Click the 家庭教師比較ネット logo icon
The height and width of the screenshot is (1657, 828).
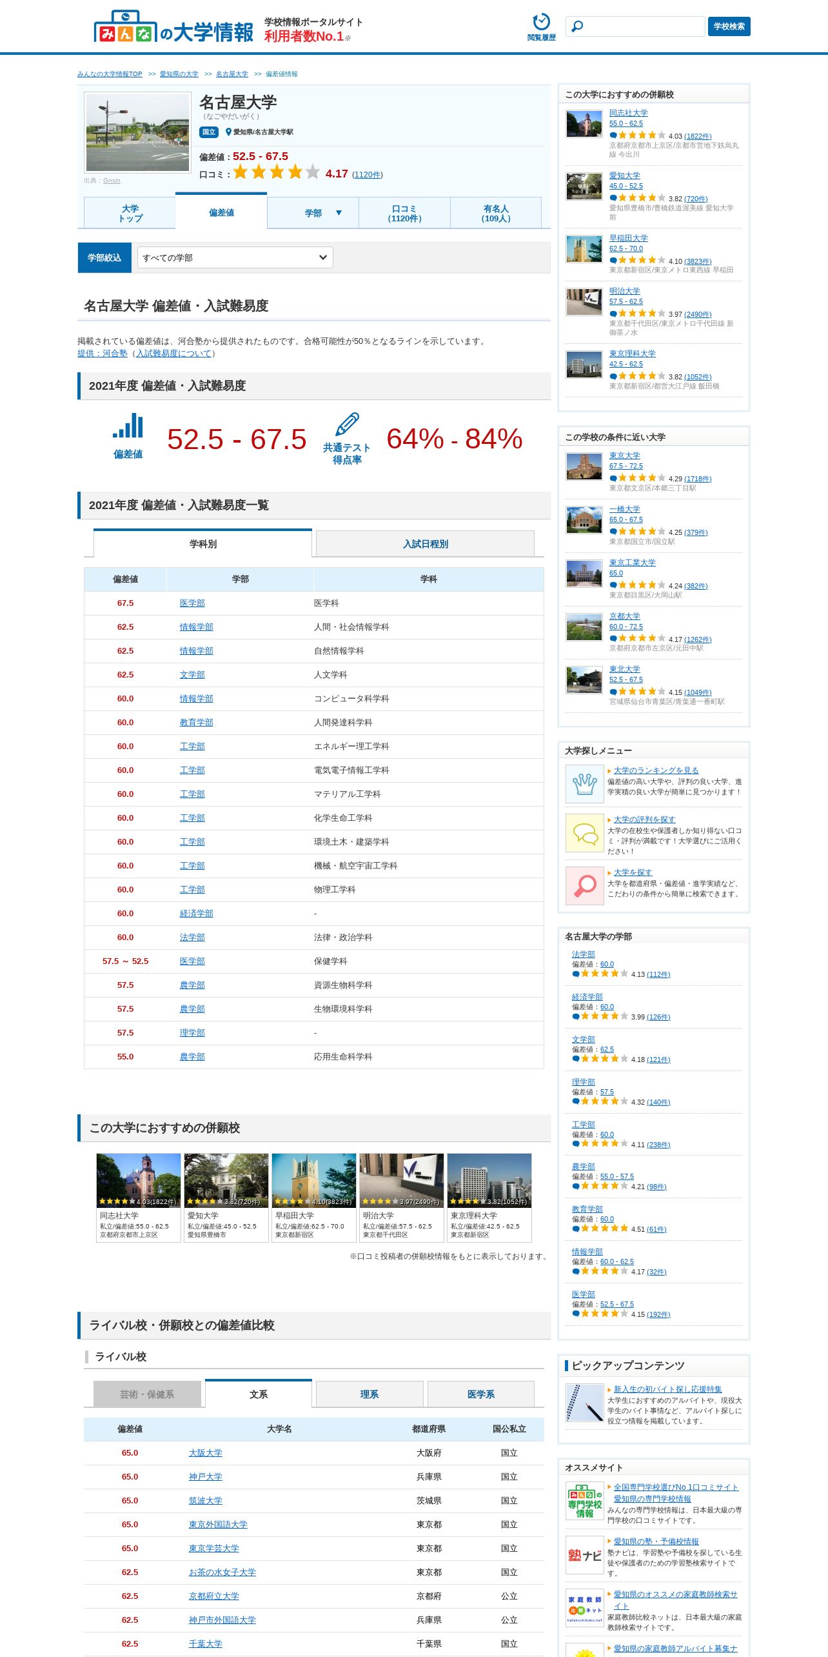(x=585, y=1608)
